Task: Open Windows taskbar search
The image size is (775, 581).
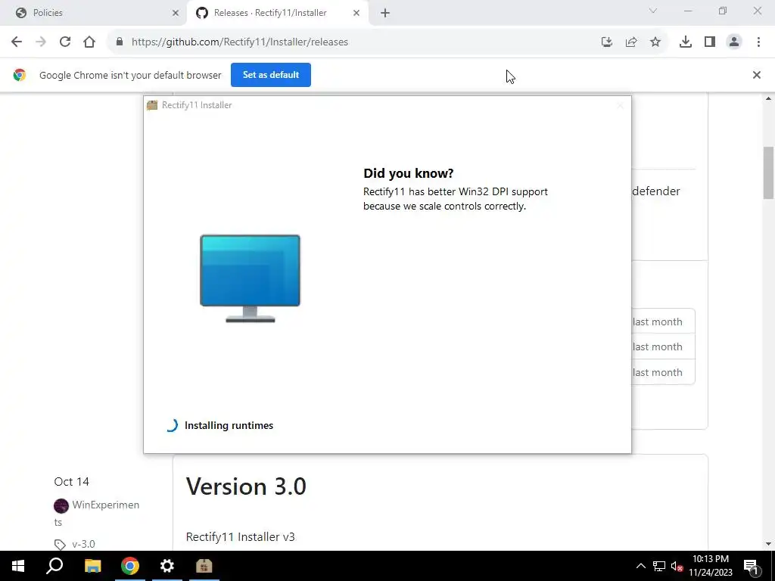Action: [54, 566]
